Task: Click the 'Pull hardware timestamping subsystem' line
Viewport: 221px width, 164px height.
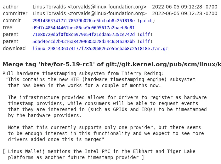Action: click(x=83, y=73)
